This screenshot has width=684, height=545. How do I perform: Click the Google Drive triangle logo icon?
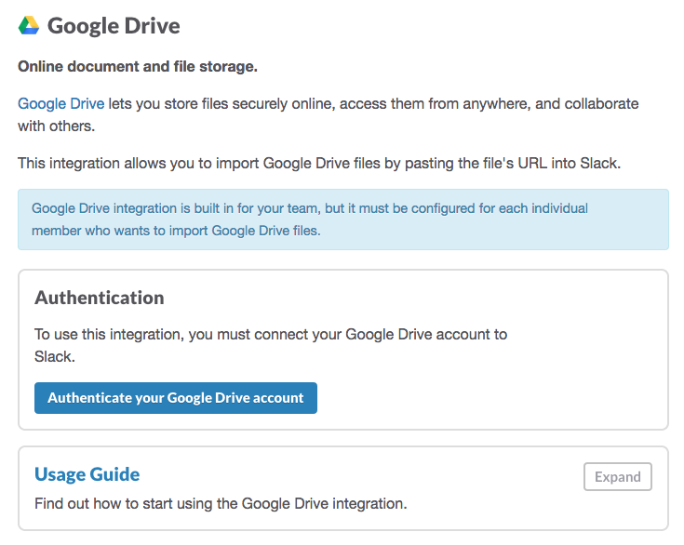click(29, 26)
